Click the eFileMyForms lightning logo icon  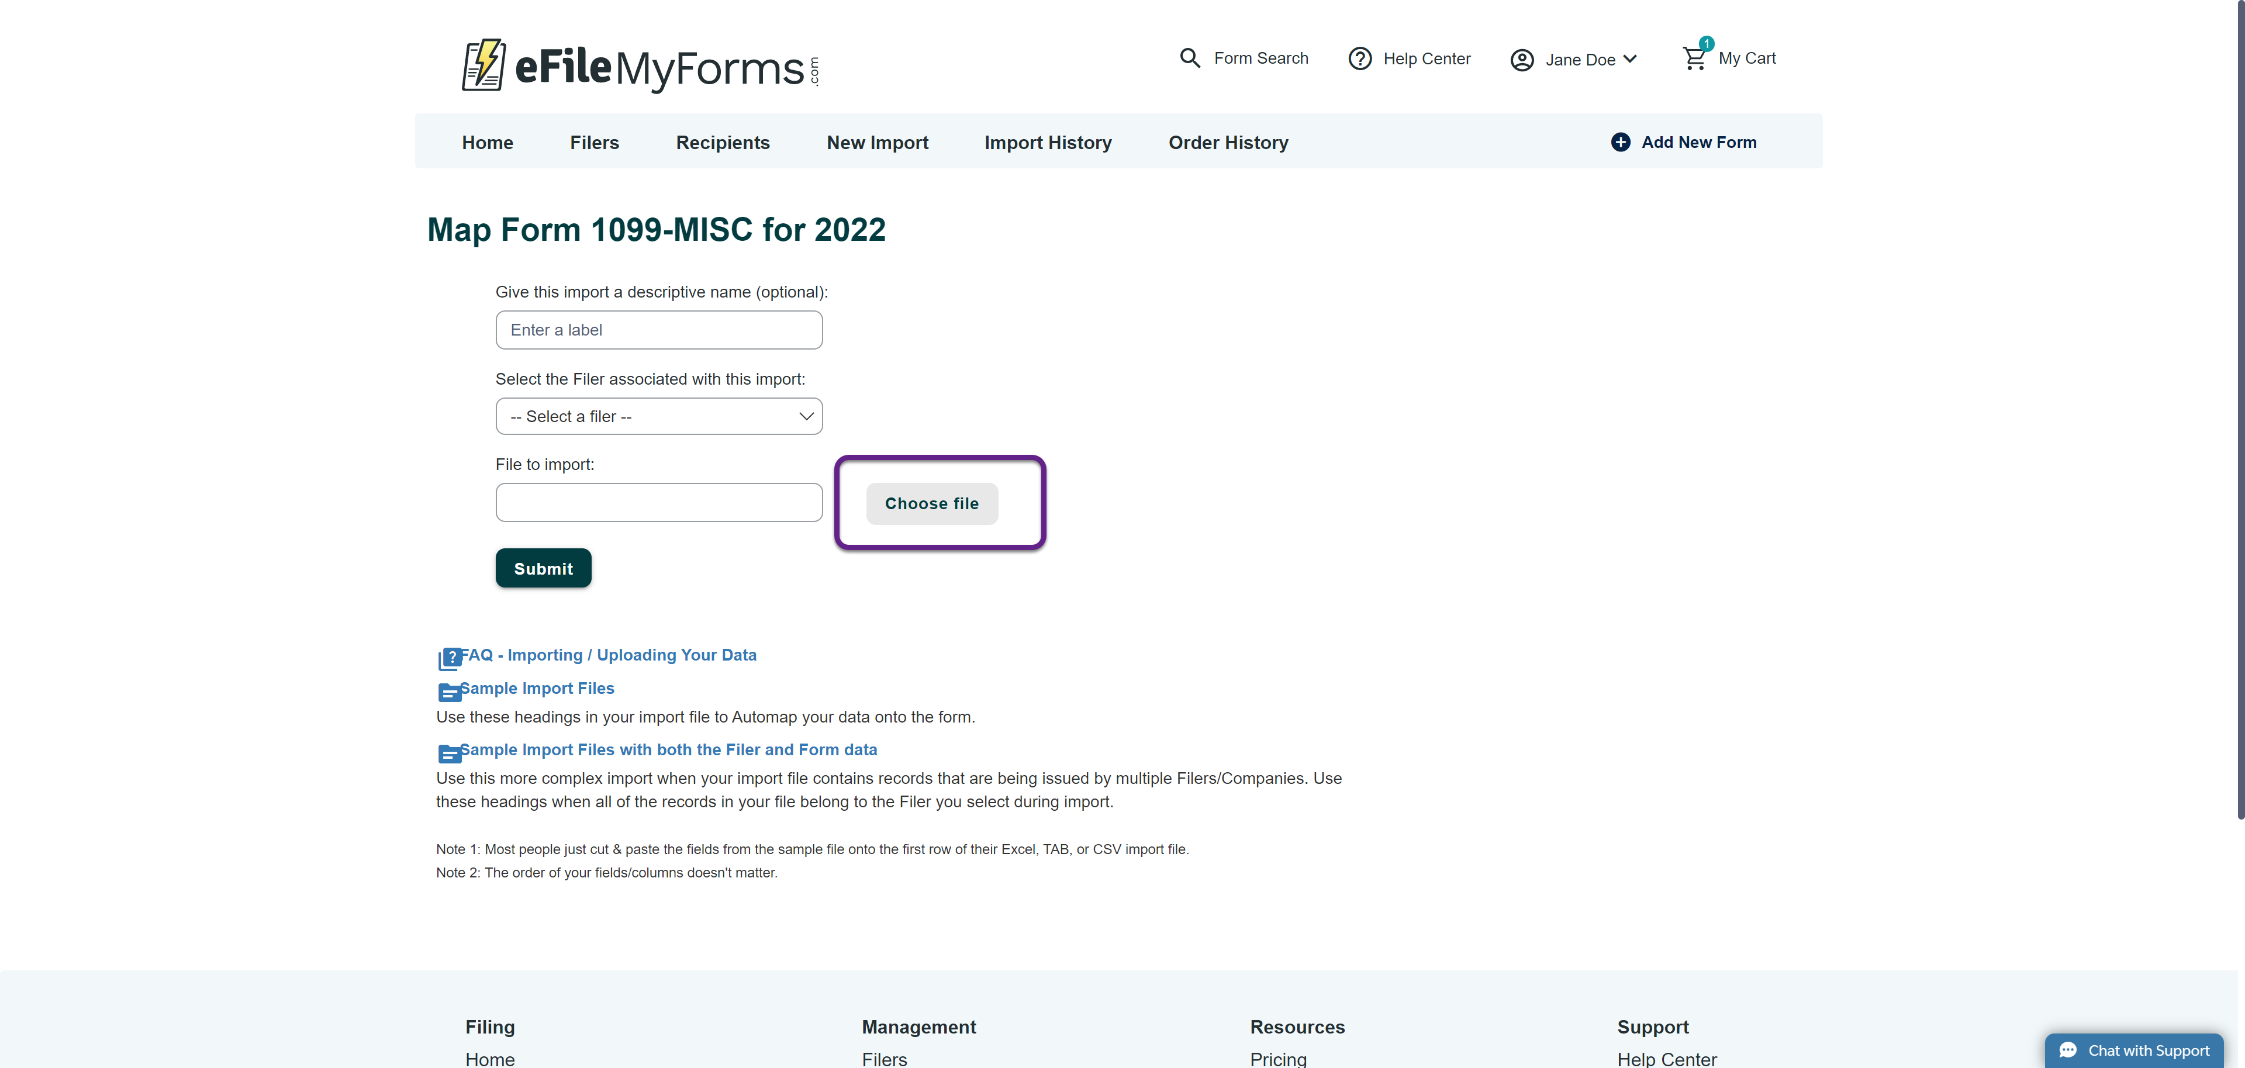click(x=483, y=64)
